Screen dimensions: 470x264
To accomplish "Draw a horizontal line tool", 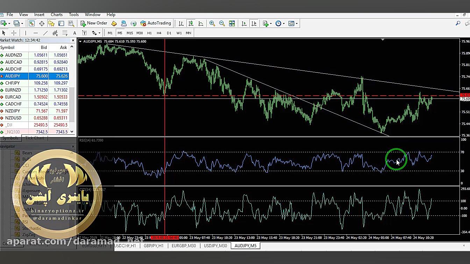I will 35,33.
